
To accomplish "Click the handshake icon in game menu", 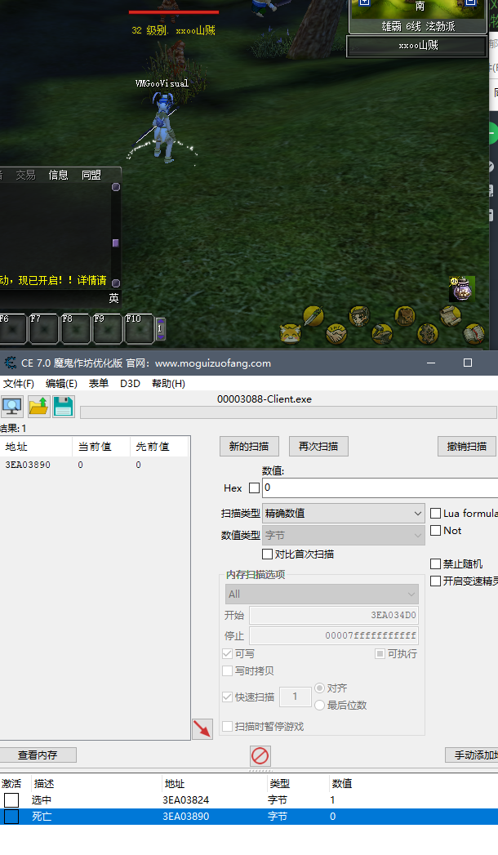I will (x=336, y=334).
